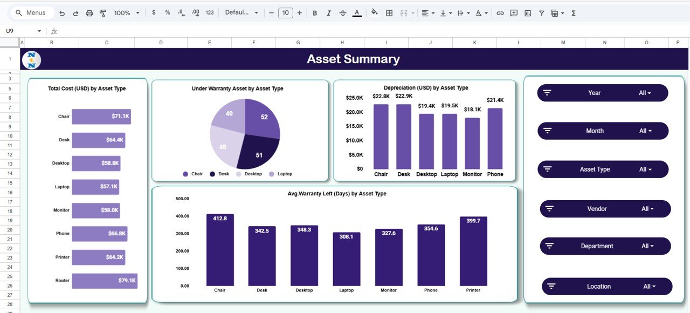Open the font family Default menu
690x313 pixels.
tap(241, 13)
